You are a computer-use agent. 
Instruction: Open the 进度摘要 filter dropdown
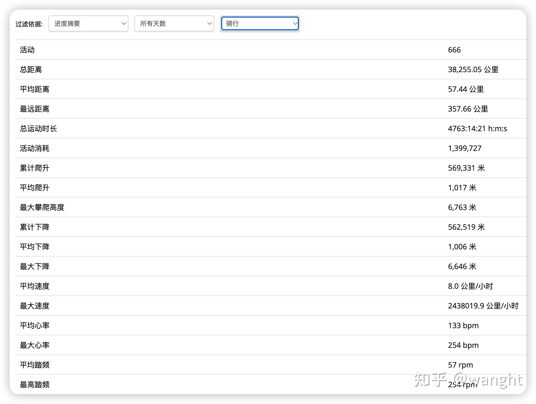88,24
